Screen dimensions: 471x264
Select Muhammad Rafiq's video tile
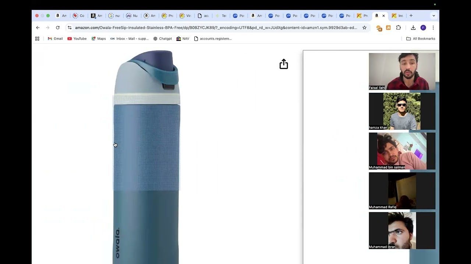click(x=402, y=191)
